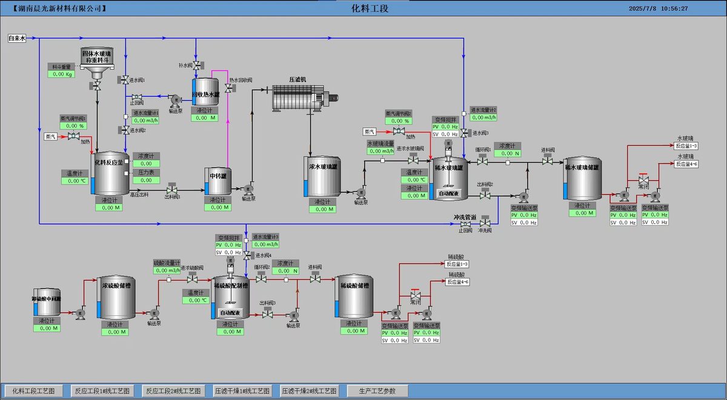727x400 pixels.
Task: Click the agitator motor on 稀水玻璃罐
Action: pos(449,144)
